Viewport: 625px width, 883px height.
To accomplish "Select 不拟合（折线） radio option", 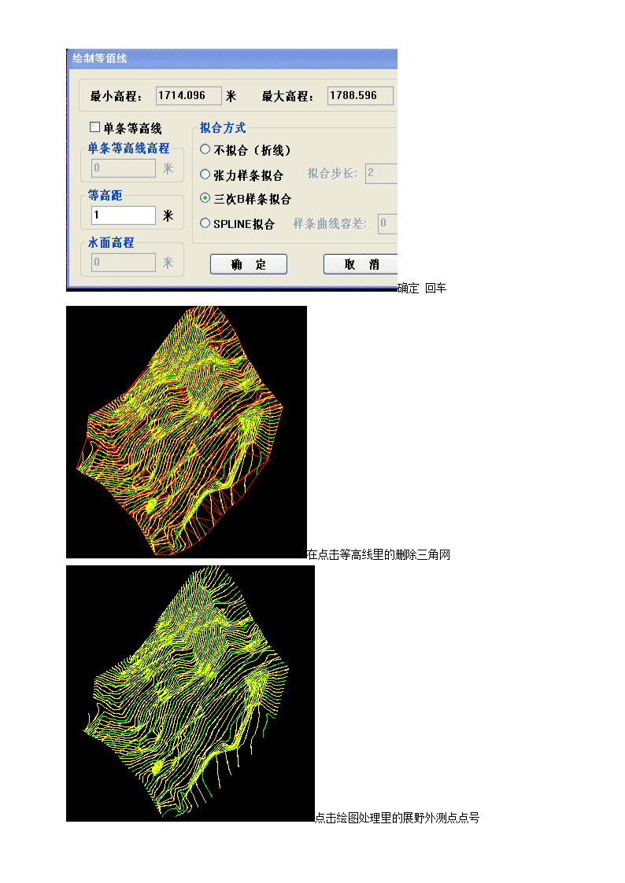I will click(x=205, y=150).
